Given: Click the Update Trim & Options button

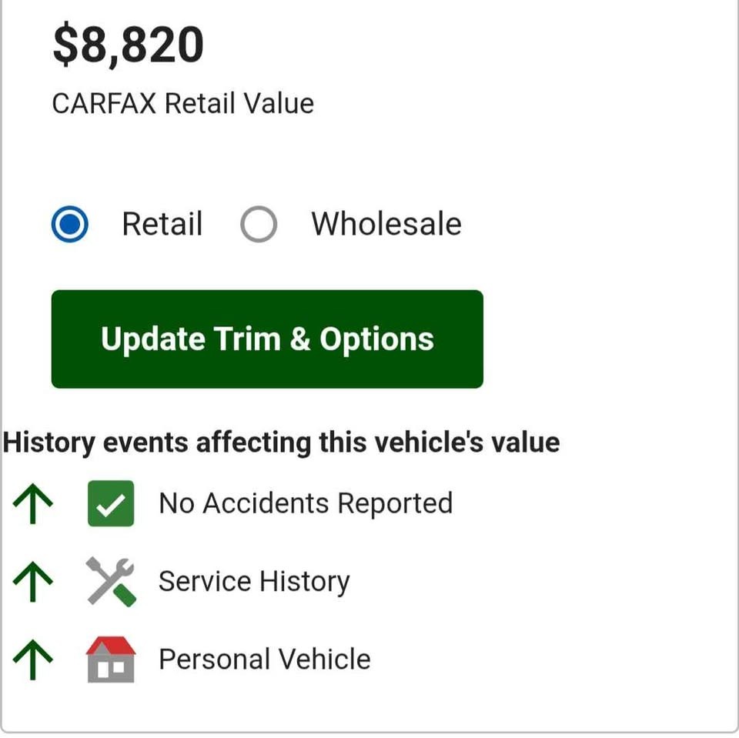Looking at the screenshot, I should click(x=267, y=339).
